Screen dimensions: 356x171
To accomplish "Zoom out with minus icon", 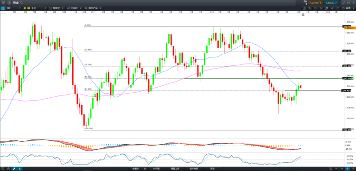I will [x=336, y=169].
